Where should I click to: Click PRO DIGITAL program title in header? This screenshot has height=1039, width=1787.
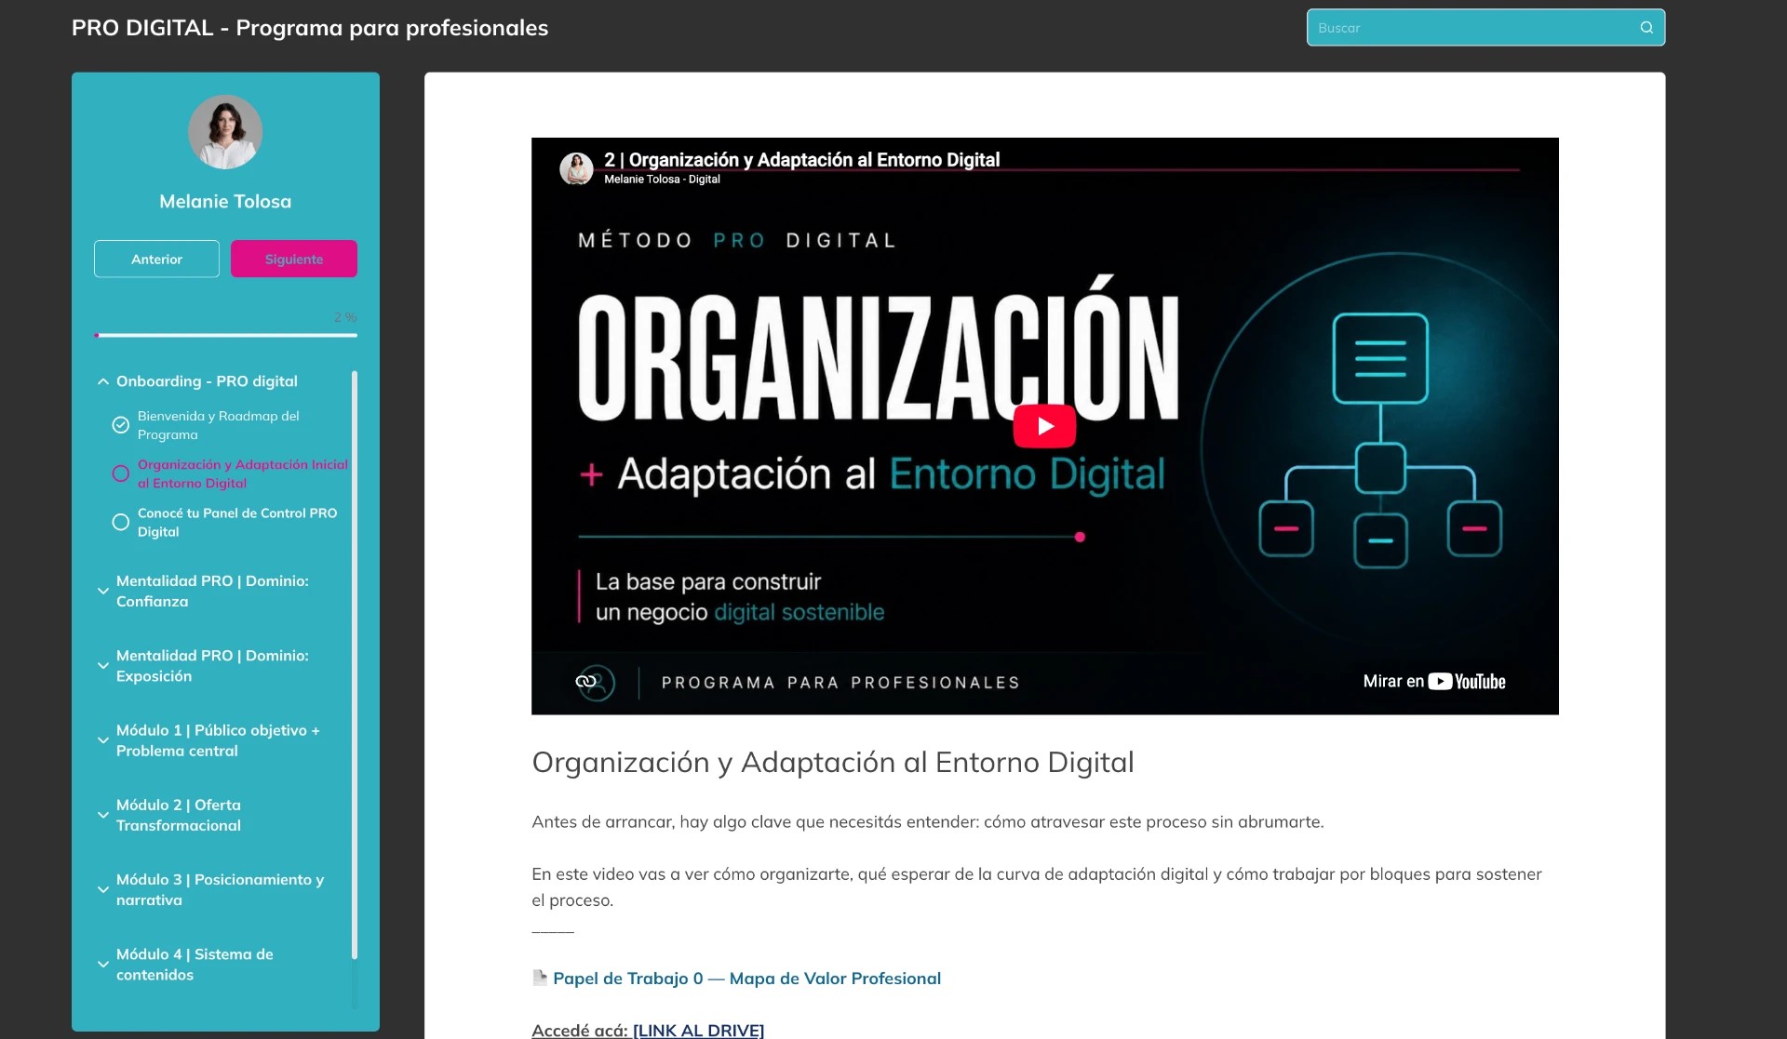coord(310,28)
